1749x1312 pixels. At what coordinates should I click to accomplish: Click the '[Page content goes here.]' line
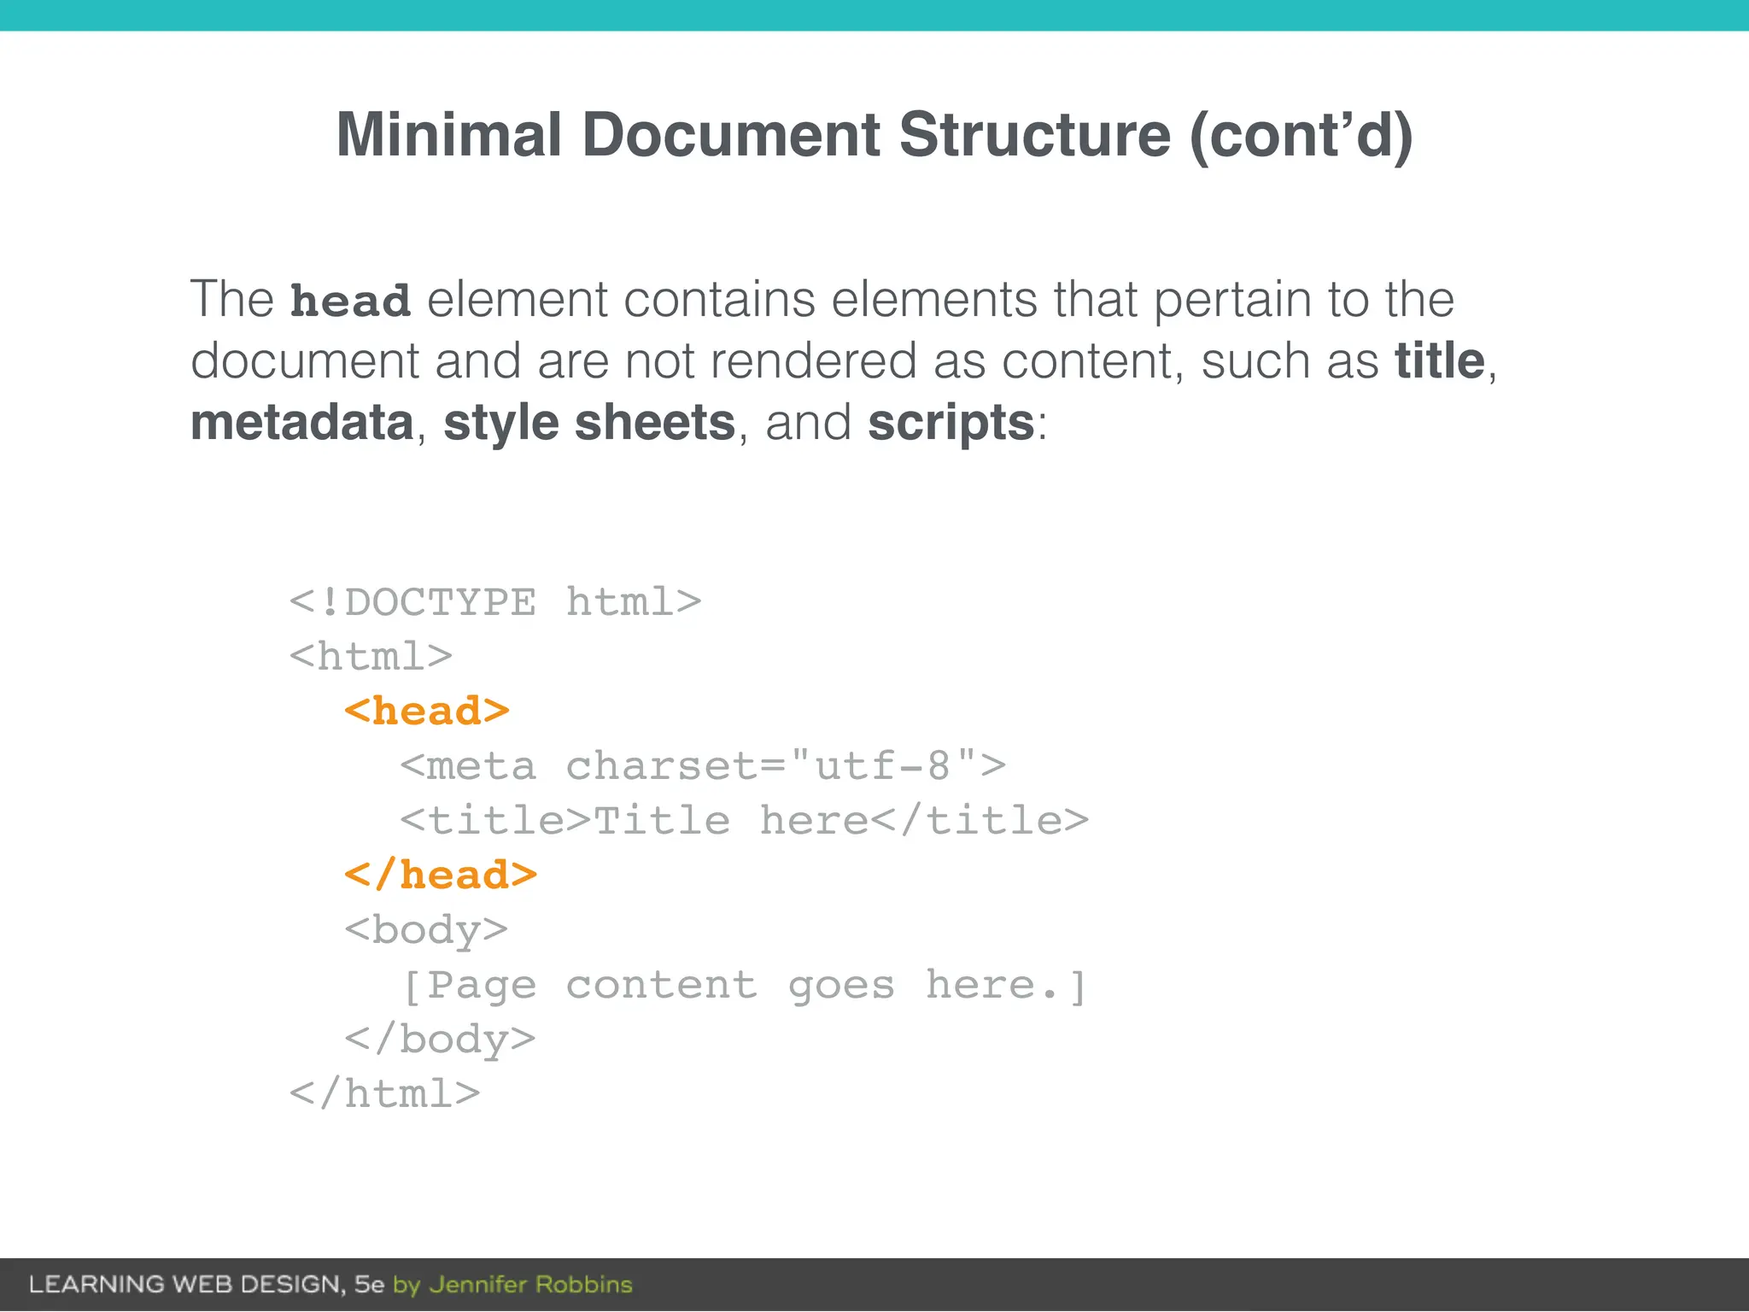click(x=744, y=986)
